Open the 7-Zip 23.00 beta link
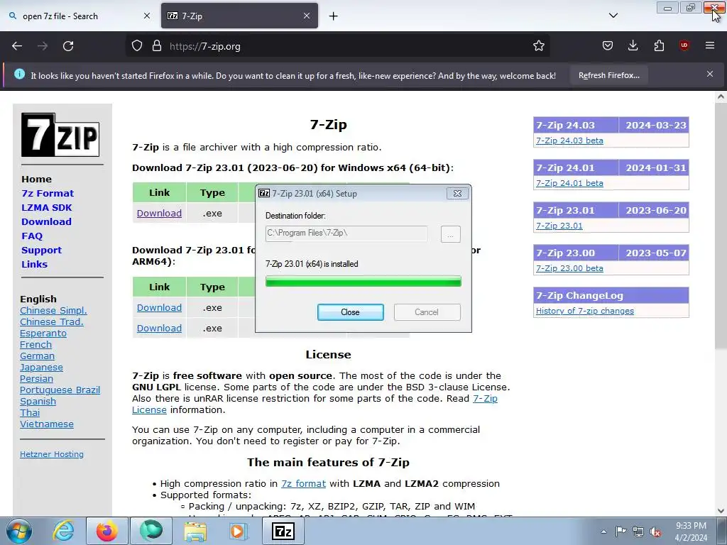Viewport: 727px width, 545px height. tap(569, 268)
